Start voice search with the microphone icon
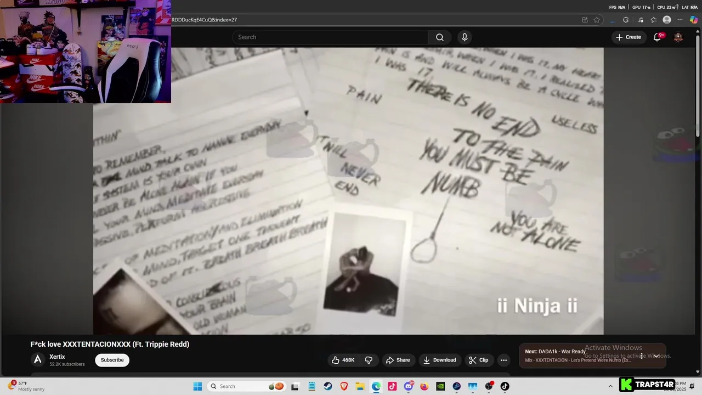This screenshot has width=702, height=395. [465, 37]
